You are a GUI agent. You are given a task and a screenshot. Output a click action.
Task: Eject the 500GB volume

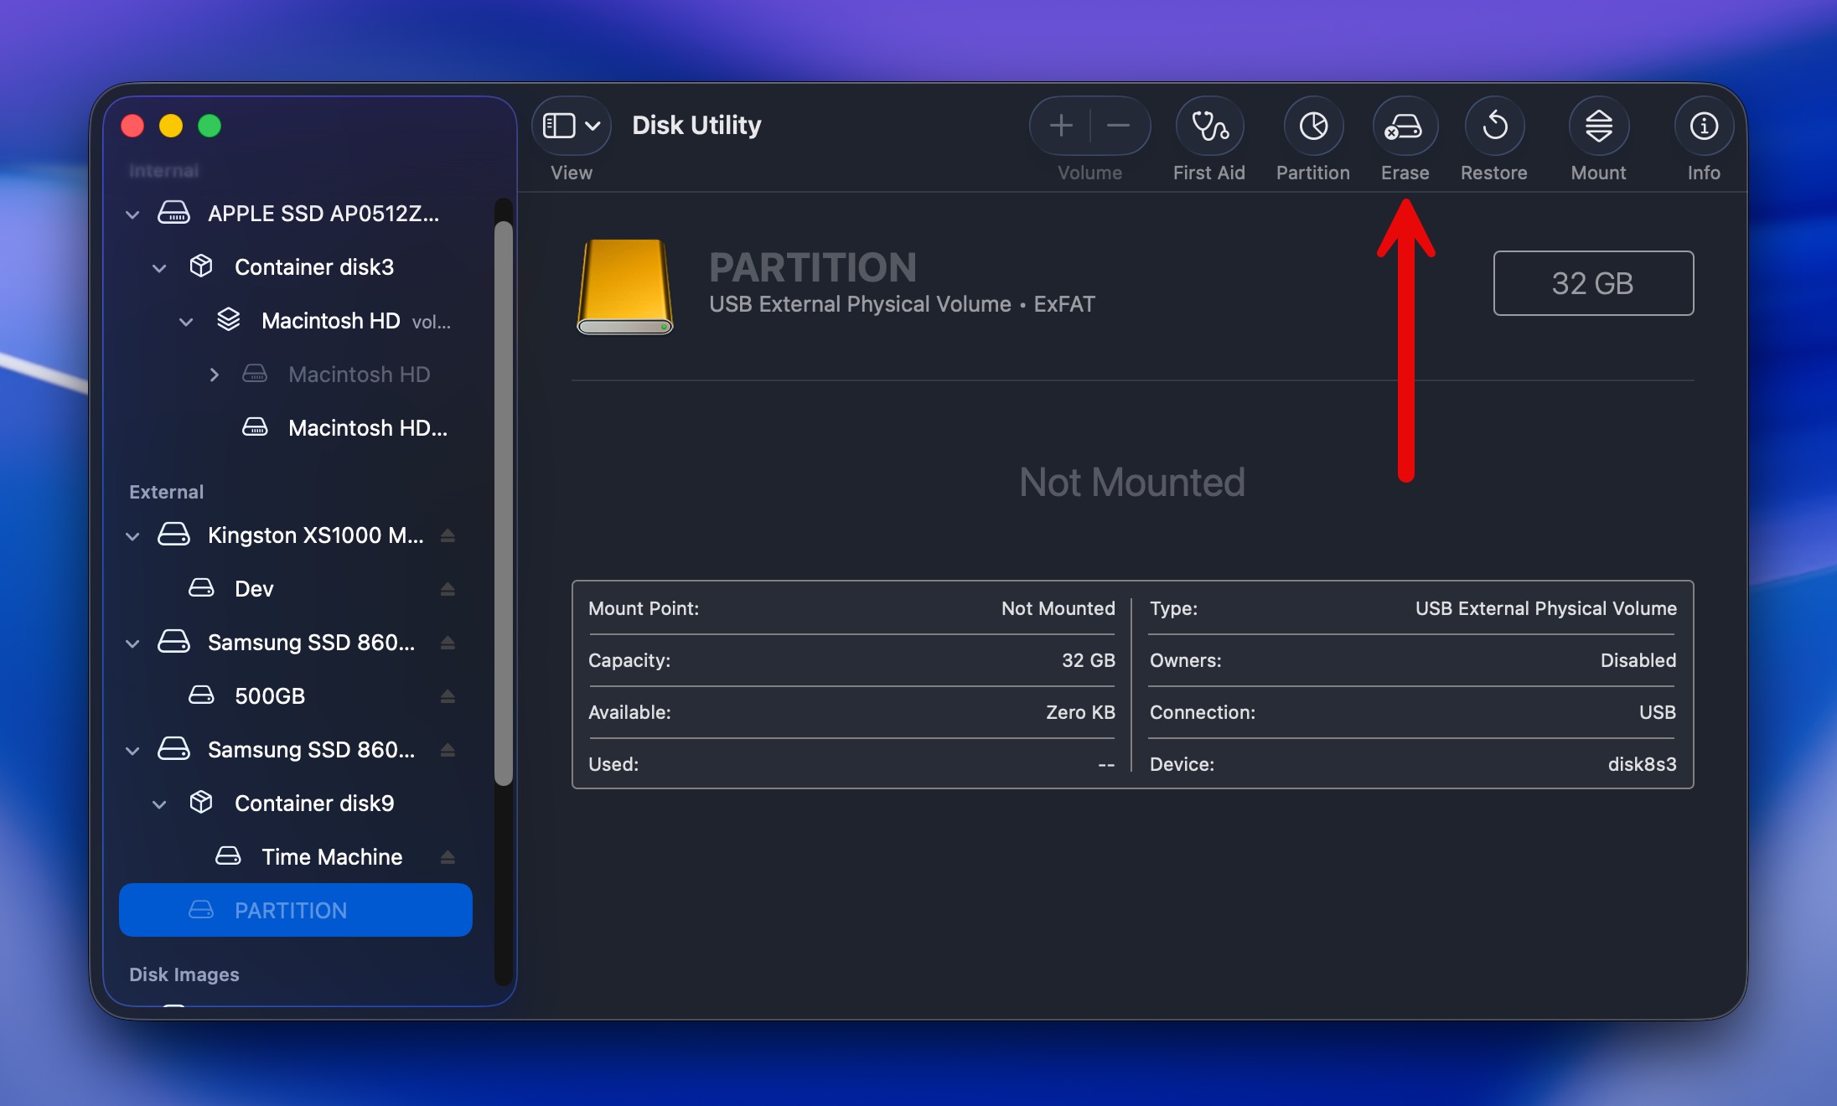[x=449, y=695]
